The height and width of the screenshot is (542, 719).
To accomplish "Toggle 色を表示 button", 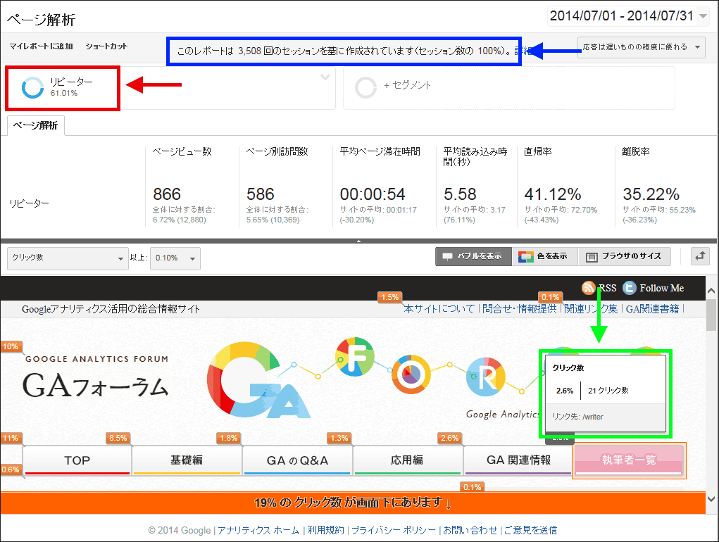I will (x=545, y=256).
